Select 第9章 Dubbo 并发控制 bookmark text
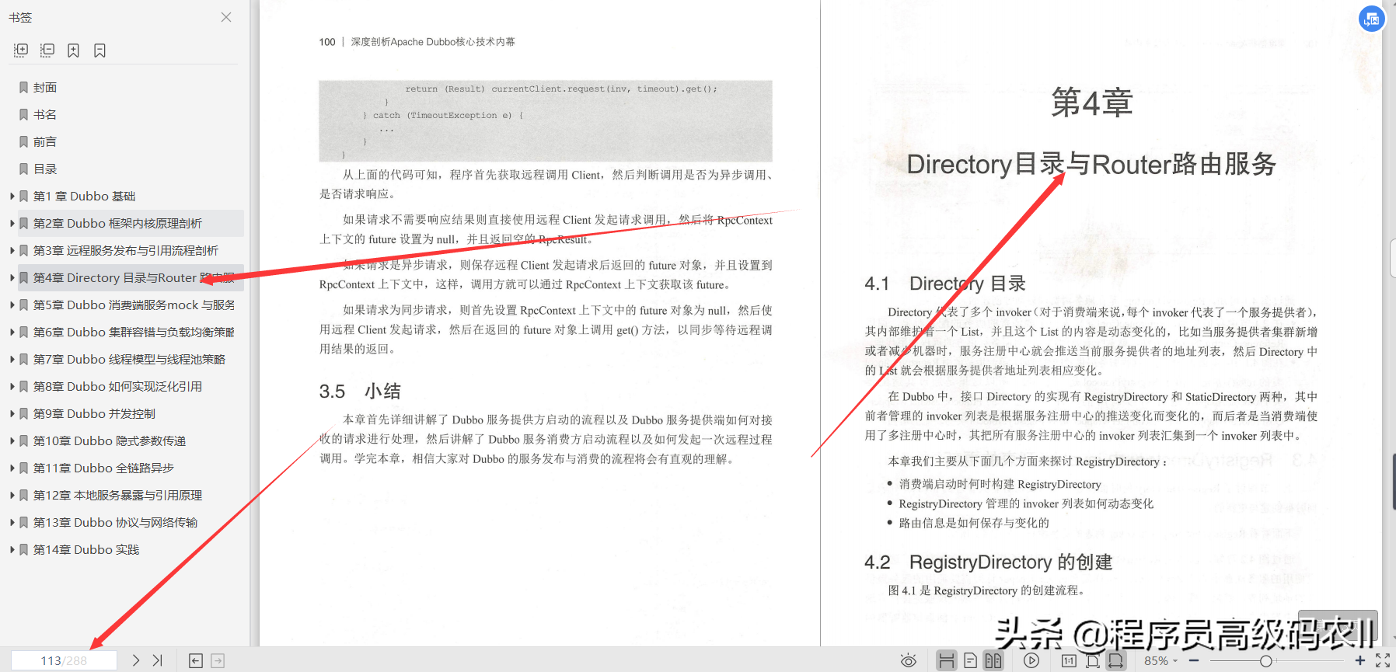 click(x=94, y=414)
